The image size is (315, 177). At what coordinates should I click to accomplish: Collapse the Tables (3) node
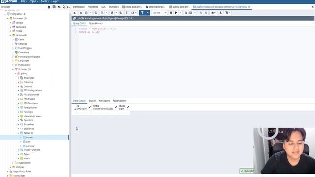[x=18, y=133]
